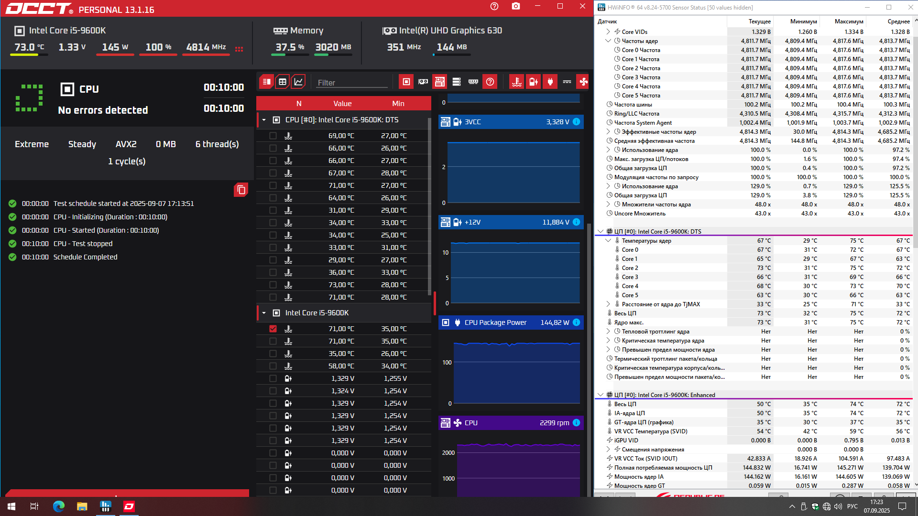Uncheck the checked Intel Core i5-9600K temperature row
This screenshot has width=918, height=516.
click(273, 329)
